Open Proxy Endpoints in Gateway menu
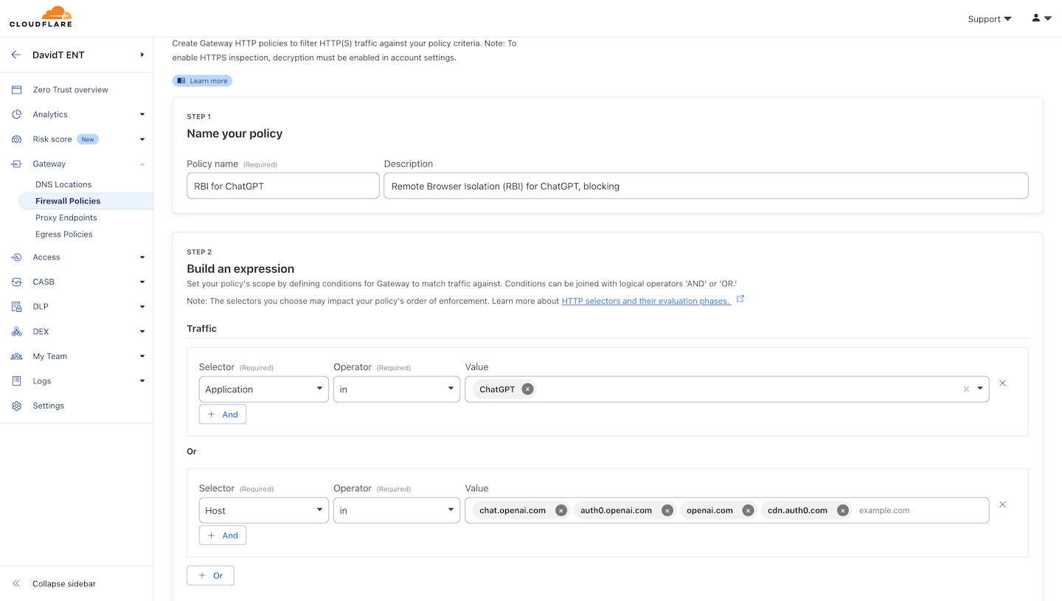 66,218
